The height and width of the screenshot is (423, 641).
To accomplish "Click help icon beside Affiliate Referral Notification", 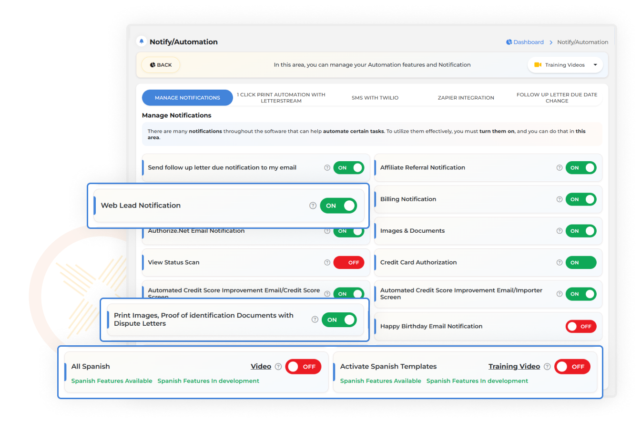I will [x=560, y=168].
